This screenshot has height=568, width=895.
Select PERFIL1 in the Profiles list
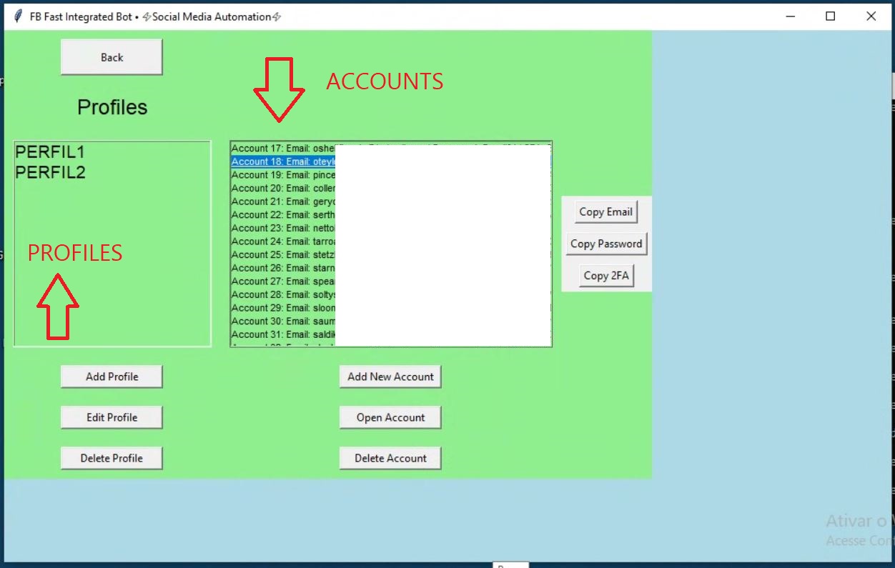point(50,151)
